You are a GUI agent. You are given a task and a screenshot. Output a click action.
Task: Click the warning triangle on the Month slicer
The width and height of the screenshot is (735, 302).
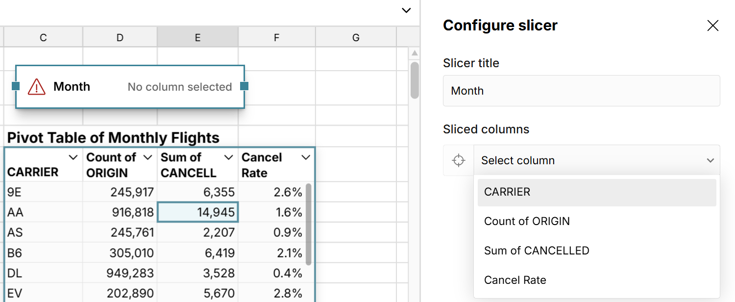point(37,86)
